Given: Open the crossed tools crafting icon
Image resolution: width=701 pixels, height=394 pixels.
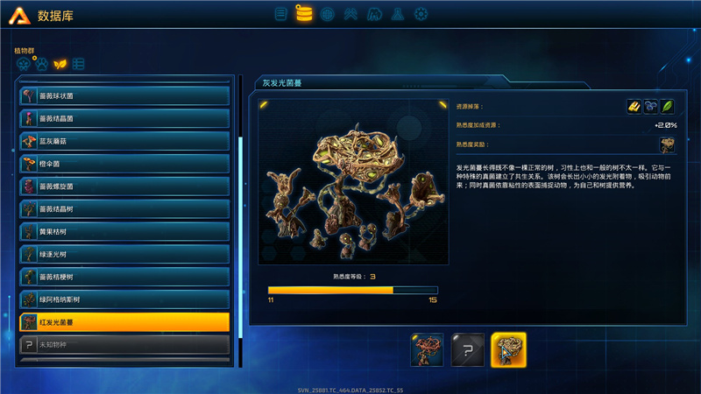Looking at the screenshot, I should [x=351, y=14].
